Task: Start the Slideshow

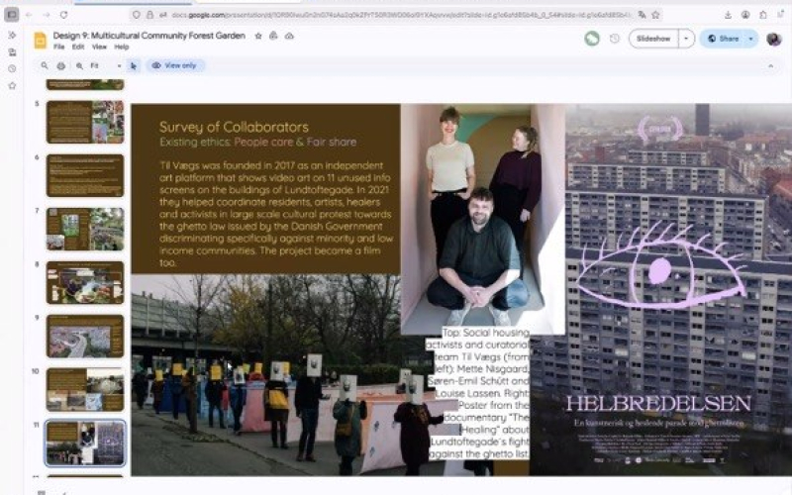Action: [x=653, y=39]
